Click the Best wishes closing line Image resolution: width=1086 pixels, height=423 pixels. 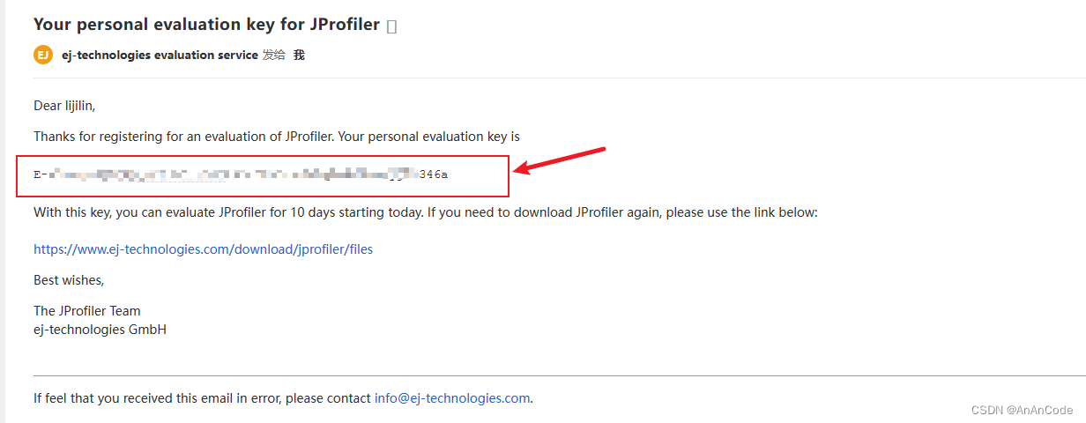pos(69,280)
